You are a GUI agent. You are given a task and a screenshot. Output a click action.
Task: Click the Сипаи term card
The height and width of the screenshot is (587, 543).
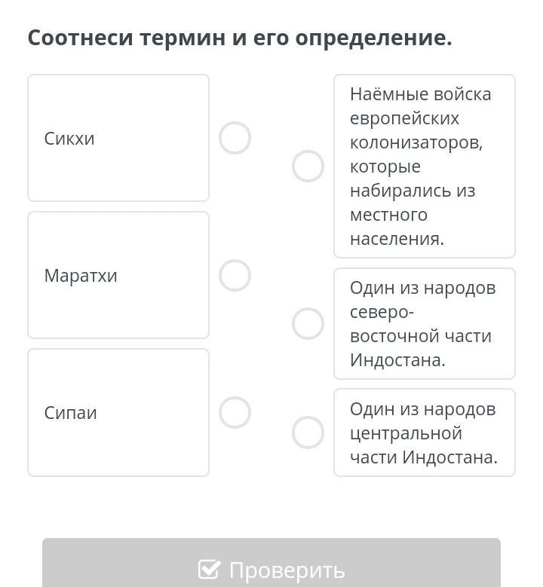(118, 412)
